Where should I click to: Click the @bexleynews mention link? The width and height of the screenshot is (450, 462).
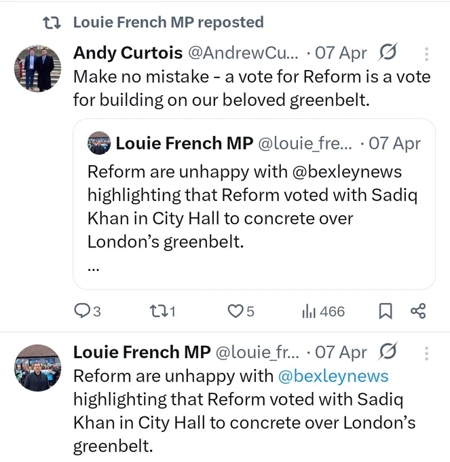click(x=333, y=376)
